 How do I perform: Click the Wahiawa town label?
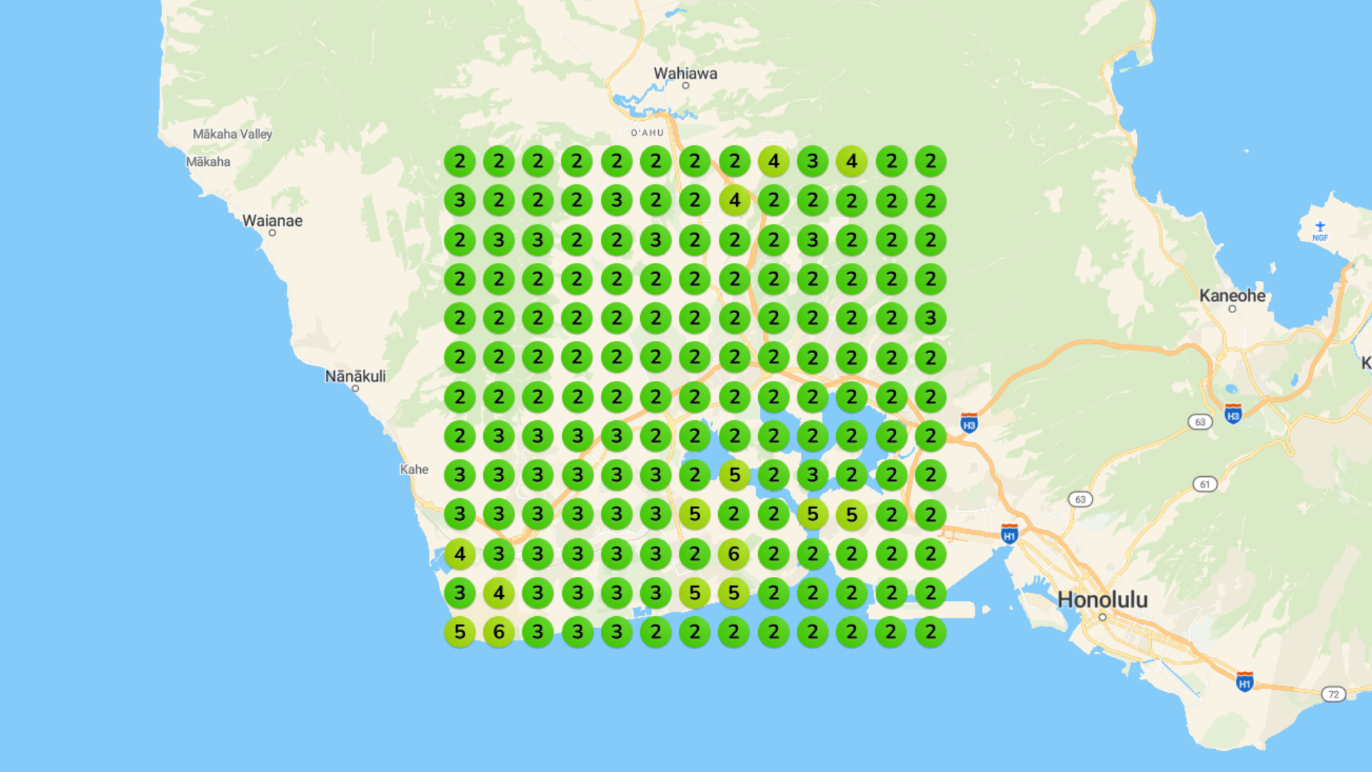coord(685,73)
